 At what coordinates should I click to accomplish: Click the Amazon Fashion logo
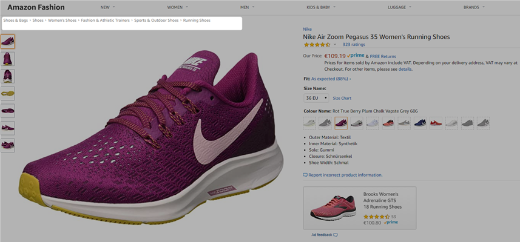36,7
